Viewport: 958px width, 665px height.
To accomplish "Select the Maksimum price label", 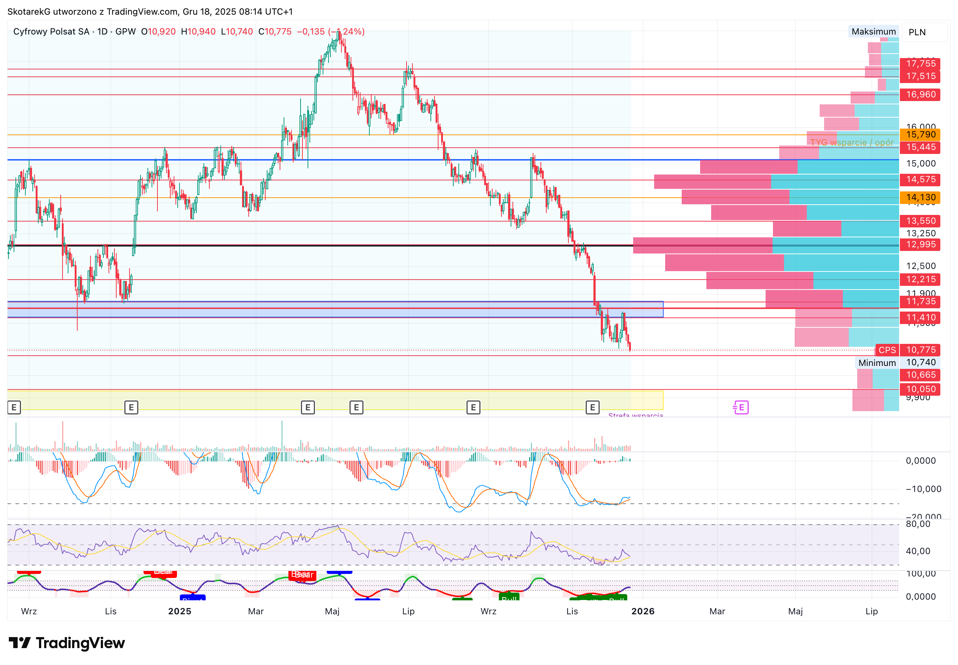I will pyautogui.click(x=874, y=32).
